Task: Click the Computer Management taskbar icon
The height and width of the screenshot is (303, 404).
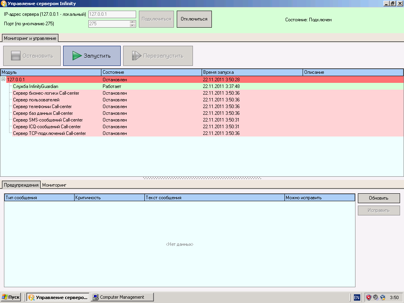Action: tap(95, 297)
